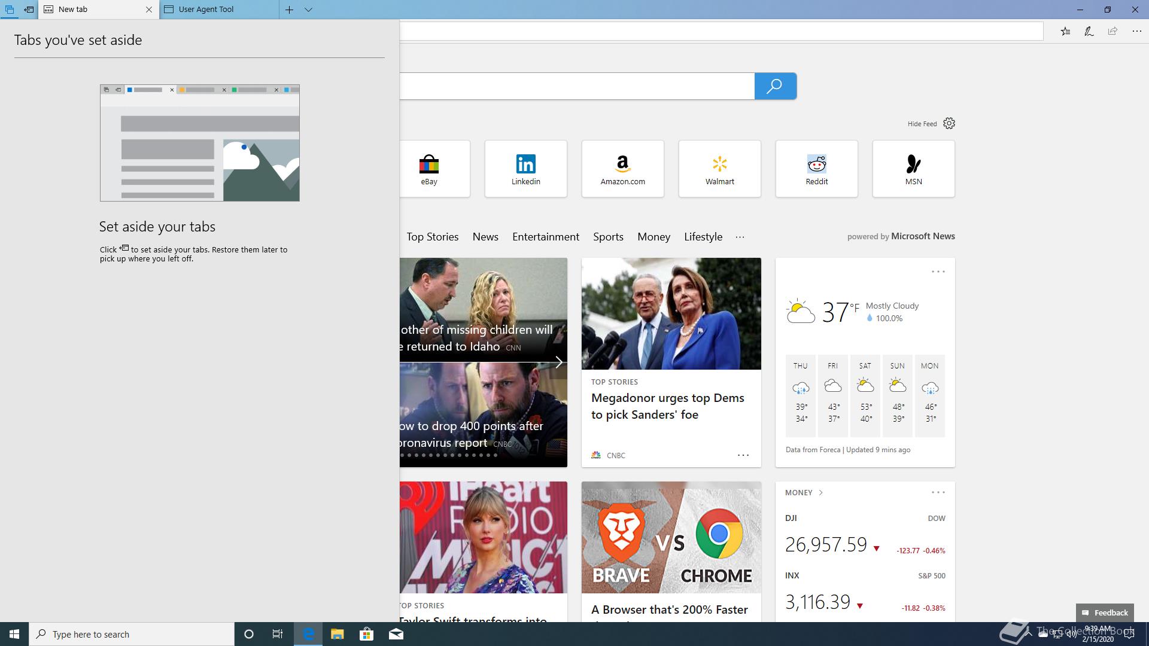Open options ellipsis on CNBC story card

[743, 455]
